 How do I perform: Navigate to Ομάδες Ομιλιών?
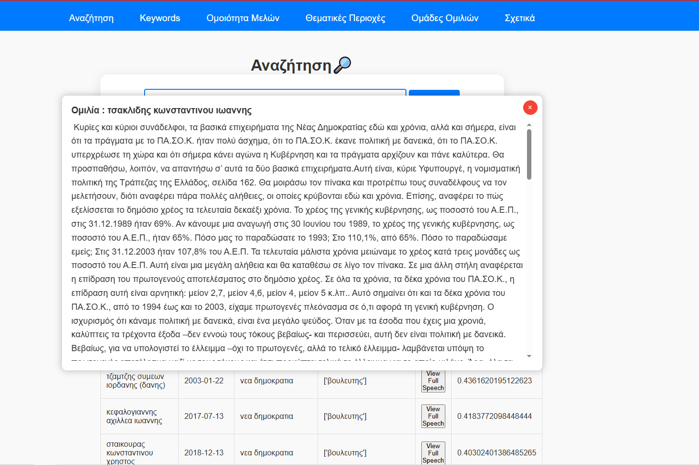point(445,18)
